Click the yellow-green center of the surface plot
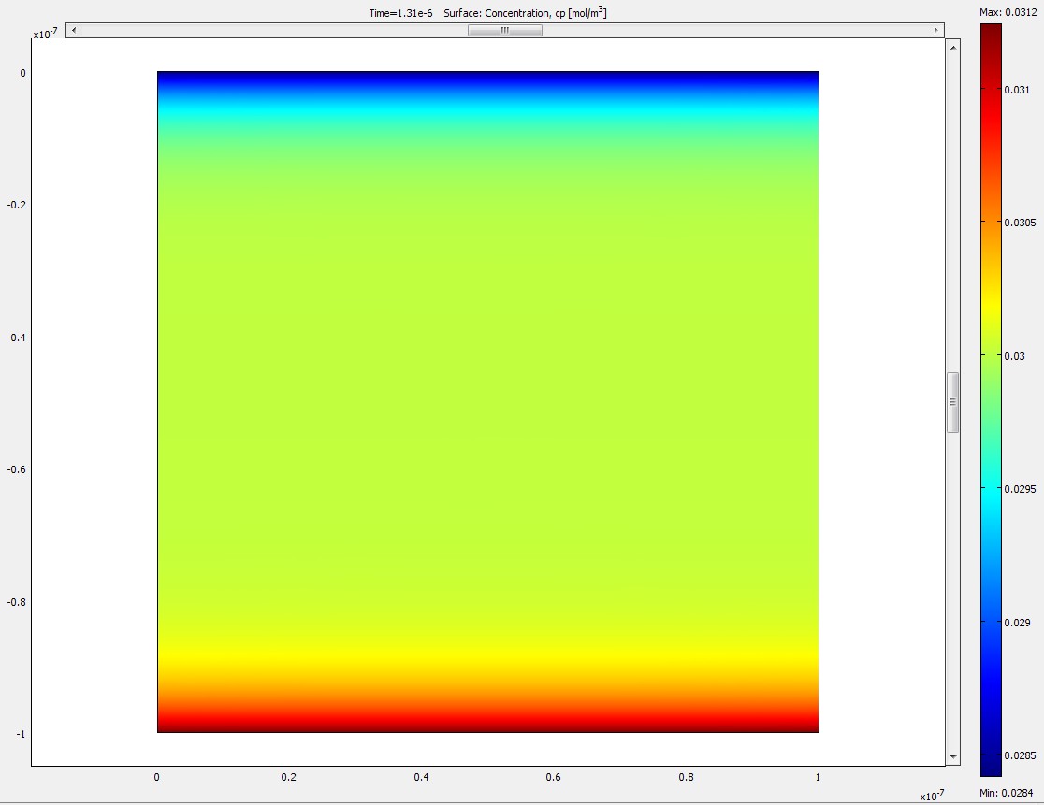The height and width of the screenshot is (805, 1044). point(487,402)
